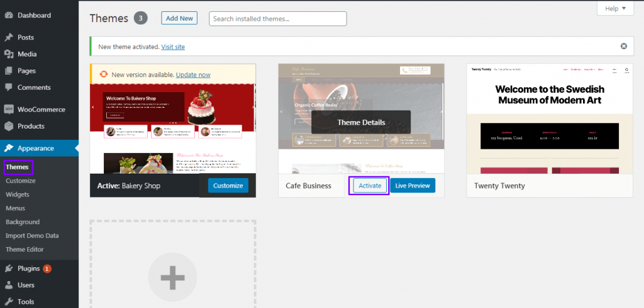Click the Bakery Shop theme screenshot
The height and width of the screenshot is (308, 644).
172,129
